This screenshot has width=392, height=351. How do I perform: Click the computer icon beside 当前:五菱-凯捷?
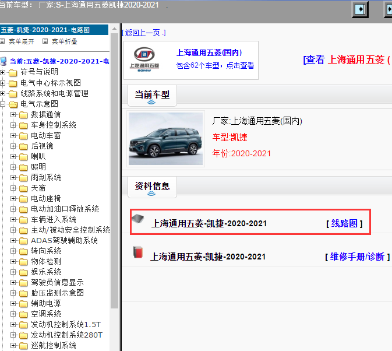click(3, 61)
